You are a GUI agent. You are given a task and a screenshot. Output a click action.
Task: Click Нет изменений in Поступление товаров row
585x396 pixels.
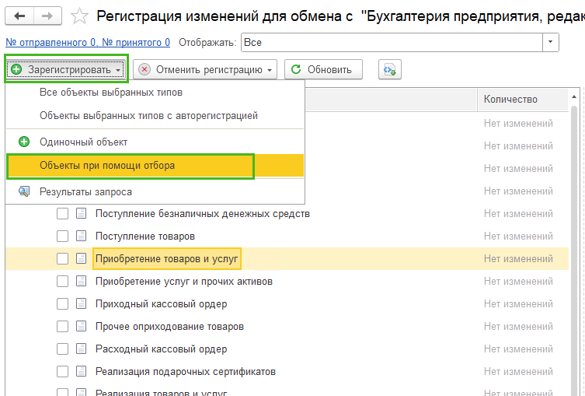[x=518, y=236]
